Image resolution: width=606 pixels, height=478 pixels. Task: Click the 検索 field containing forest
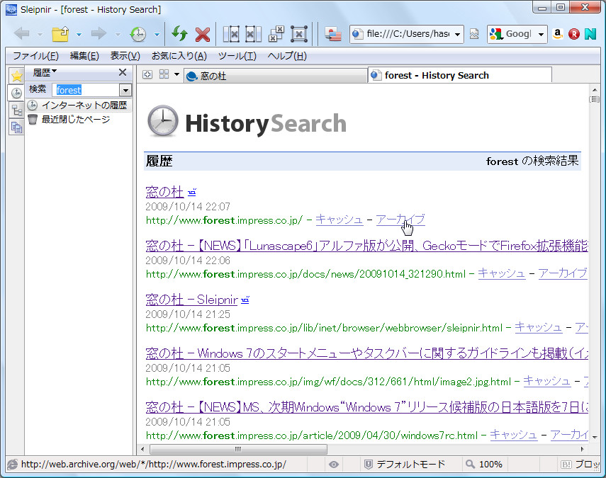[86, 91]
